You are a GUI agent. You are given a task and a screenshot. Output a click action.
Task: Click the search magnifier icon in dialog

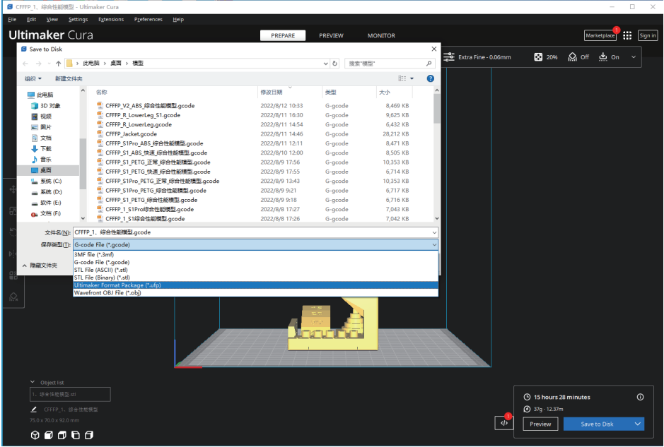[x=429, y=64]
